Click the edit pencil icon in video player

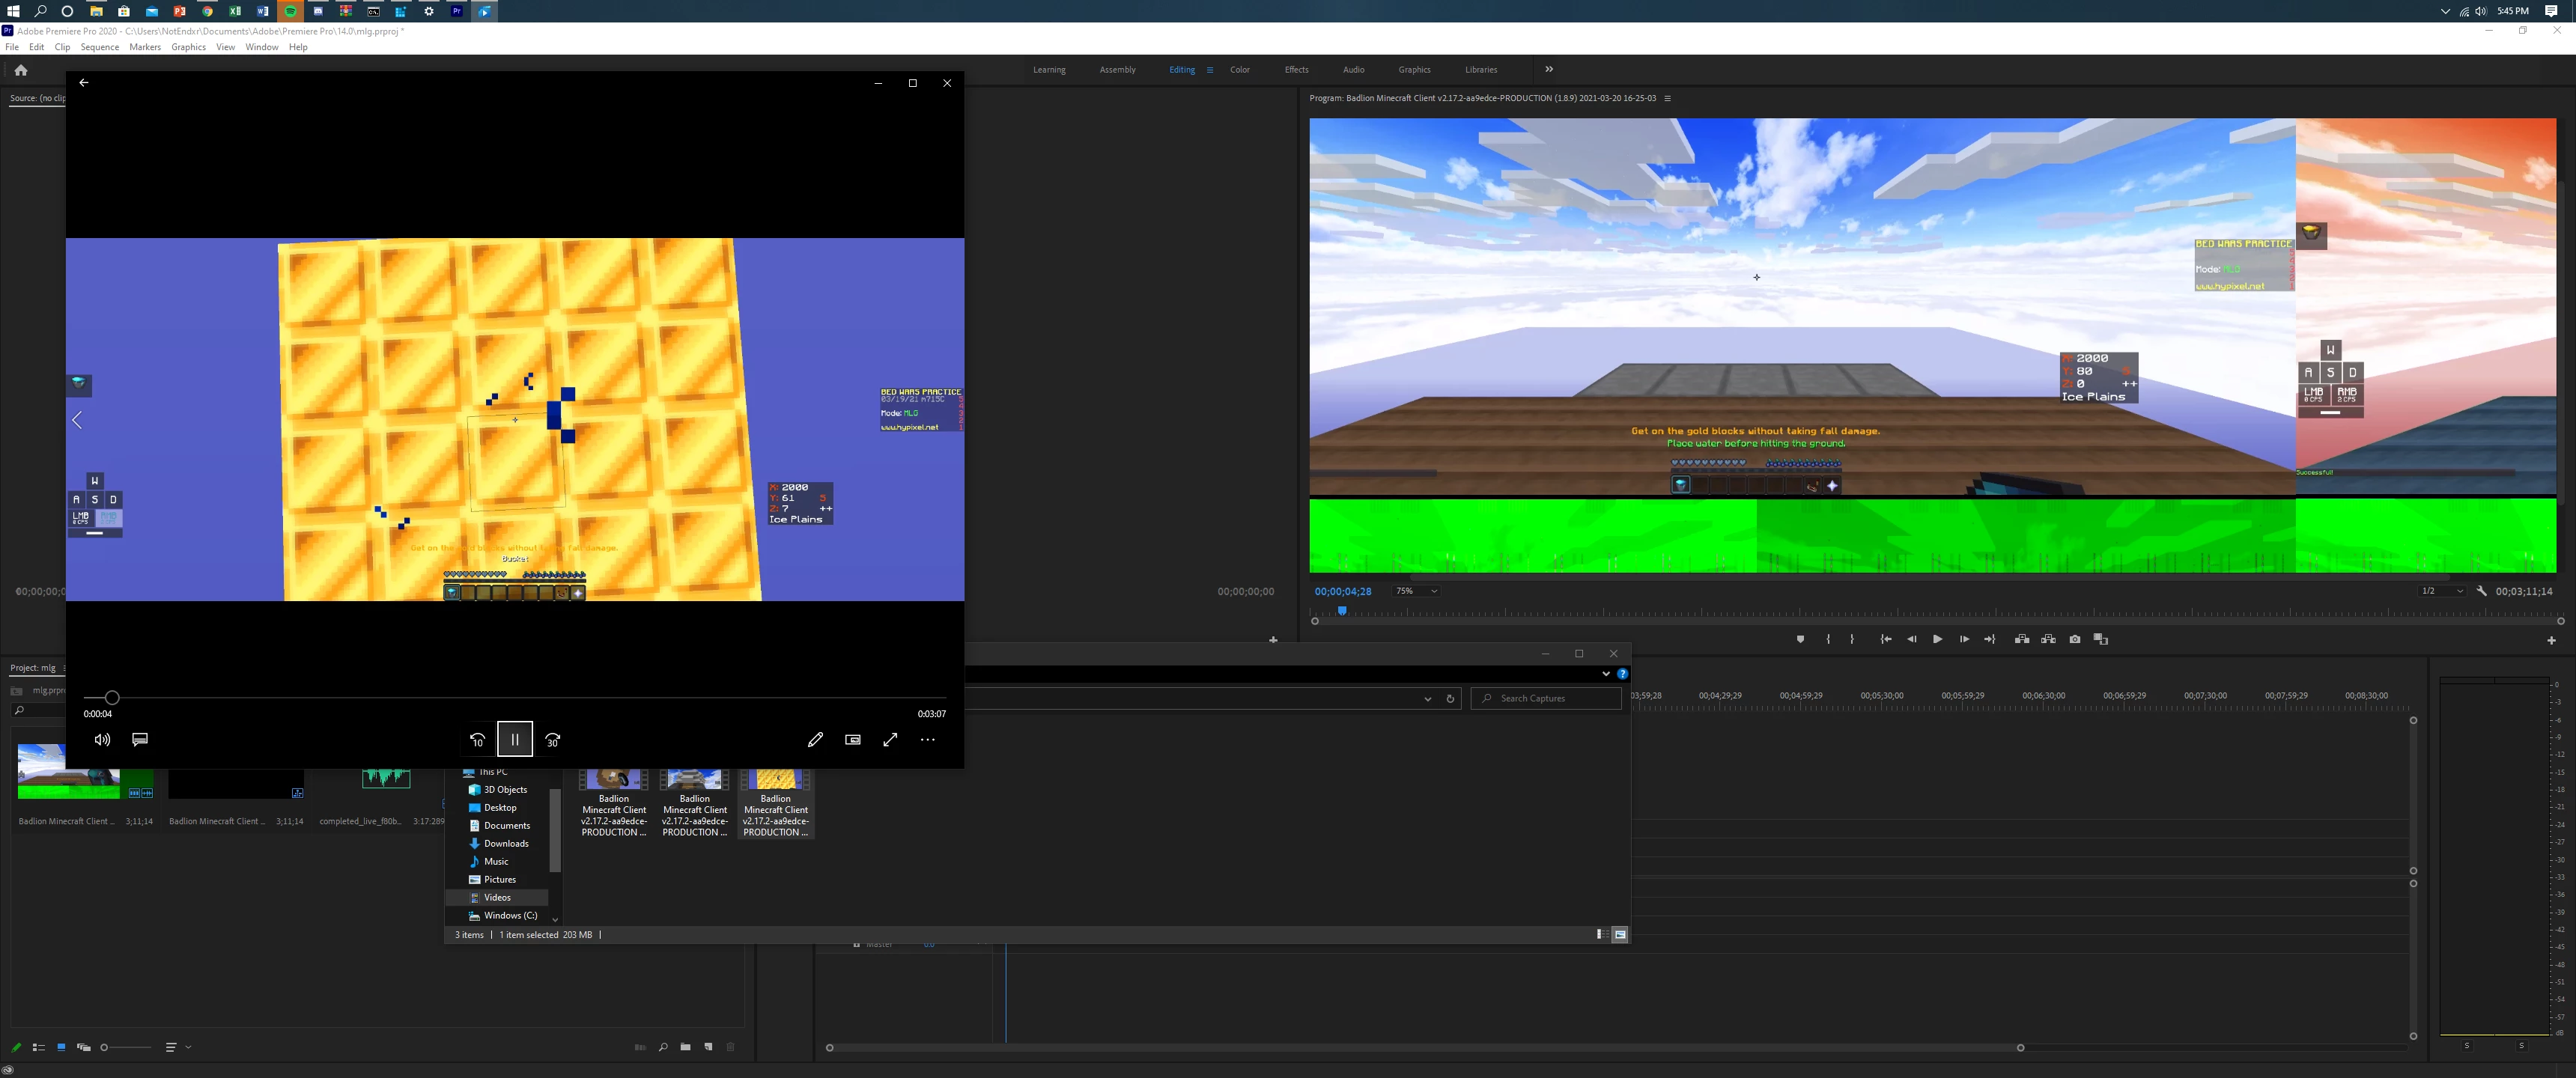point(815,739)
